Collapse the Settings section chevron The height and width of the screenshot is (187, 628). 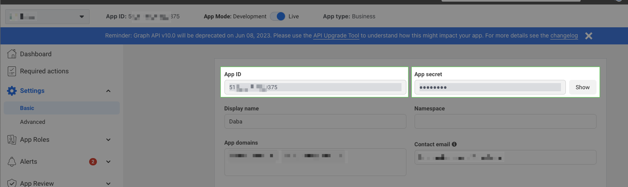(x=108, y=91)
